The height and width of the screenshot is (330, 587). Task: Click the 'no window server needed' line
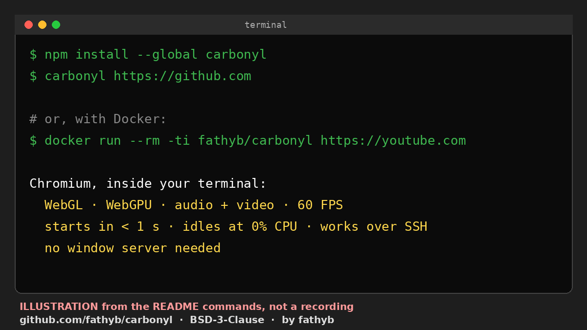pyautogui.click(x=133, y=248)
